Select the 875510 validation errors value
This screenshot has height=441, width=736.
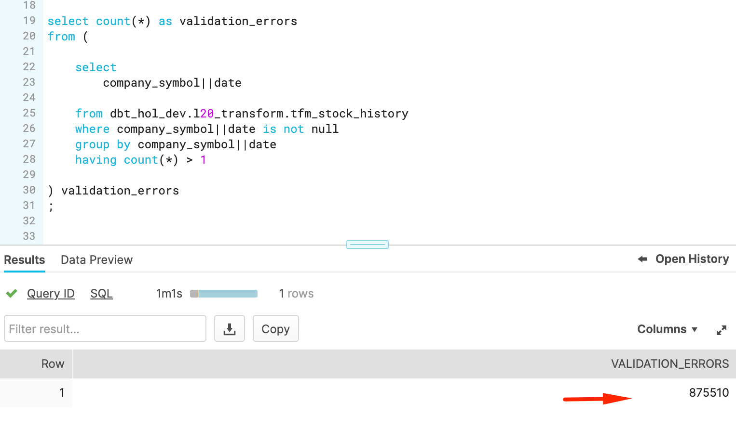coord(709,392)
